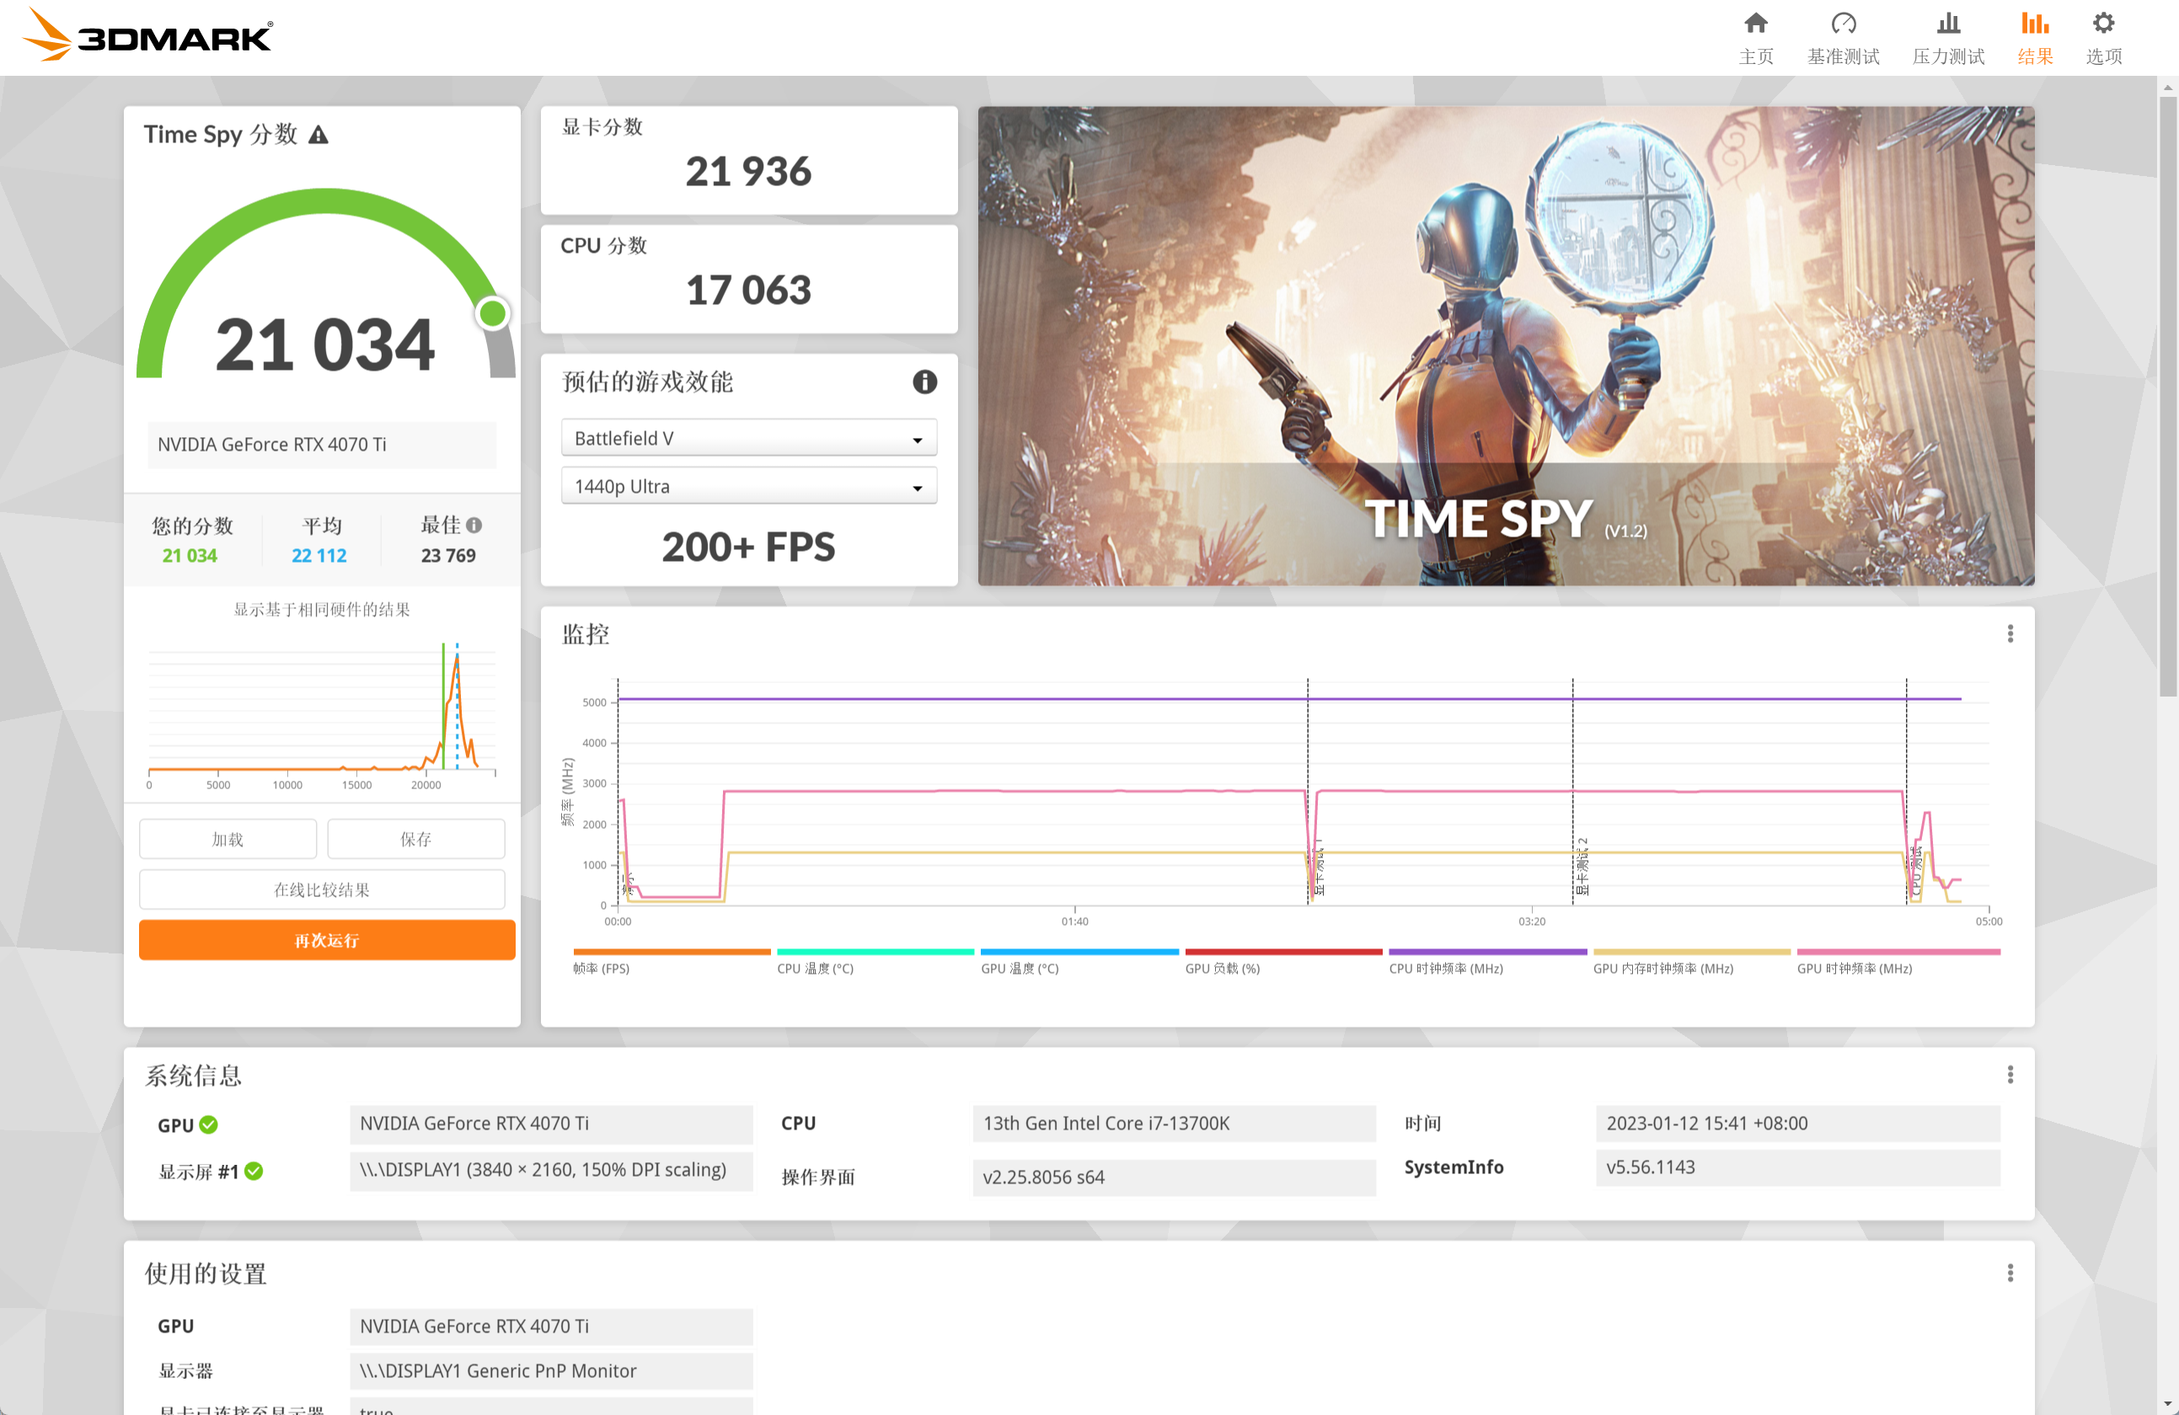Click the NVIDIA GeForce RTX 4070 Ti label under gauge
2179x1415 pixels.
click(322, 445)
